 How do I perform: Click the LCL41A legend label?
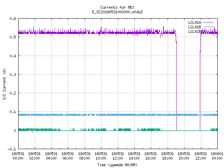click(195, 22)
